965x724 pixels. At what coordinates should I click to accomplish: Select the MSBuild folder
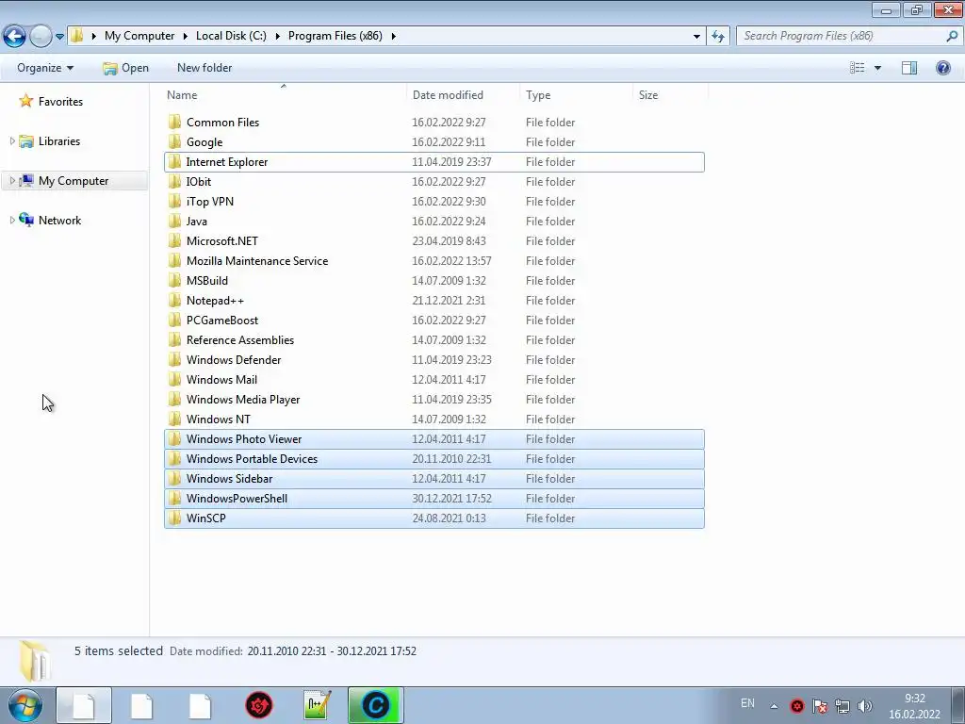click(x=433, y=280)
